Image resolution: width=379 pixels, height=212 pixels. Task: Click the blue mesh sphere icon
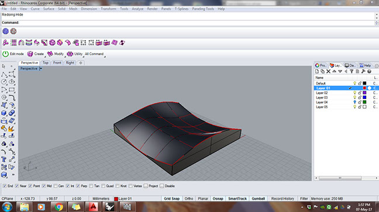tap(6, 31)
